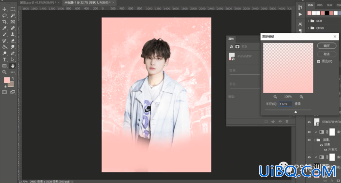The width and height of the screenshot is (341, 183).
Task: Select the Smudge tool
Action: click(13, 47)
